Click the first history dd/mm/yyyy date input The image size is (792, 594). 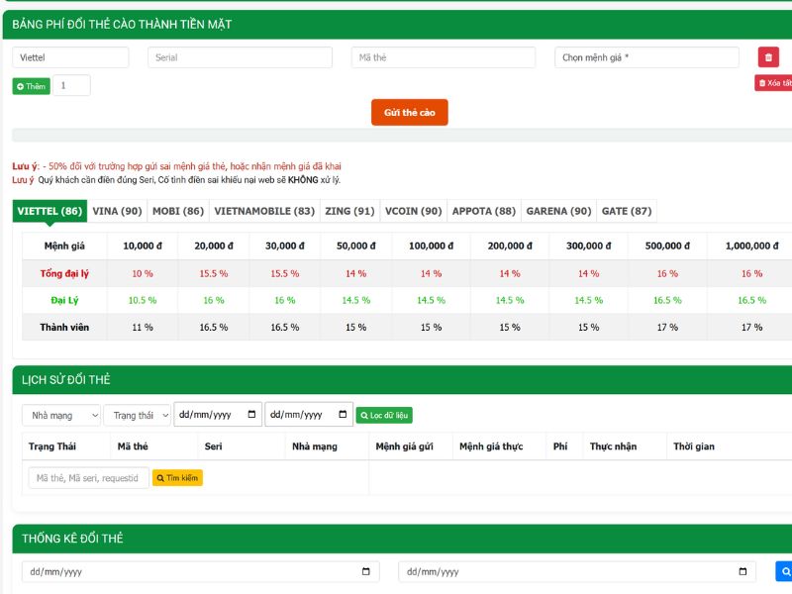pos(218,414)
